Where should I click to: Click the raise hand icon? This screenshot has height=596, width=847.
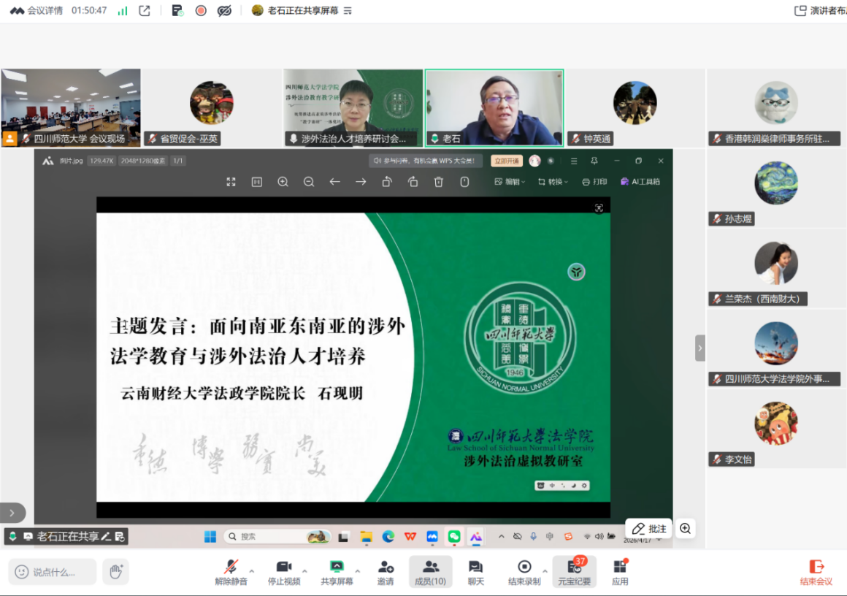(115, 571)
